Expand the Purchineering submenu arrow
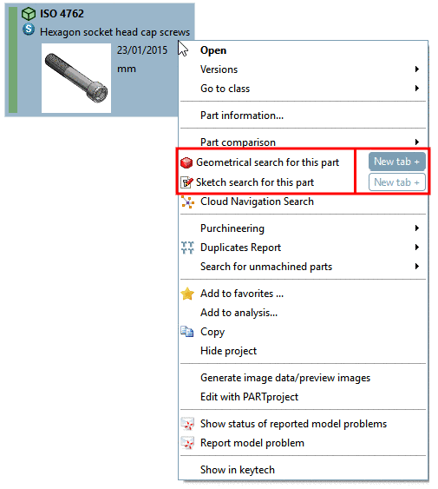The height and width of the screenshot is (489, 438). click(417, 228)
